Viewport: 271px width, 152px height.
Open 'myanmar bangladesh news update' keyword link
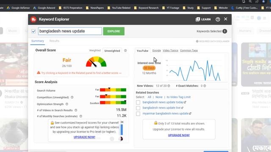click(x=166, y=114)
